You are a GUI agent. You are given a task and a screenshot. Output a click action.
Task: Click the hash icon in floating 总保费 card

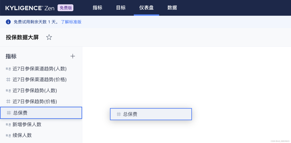click(119, 114)
